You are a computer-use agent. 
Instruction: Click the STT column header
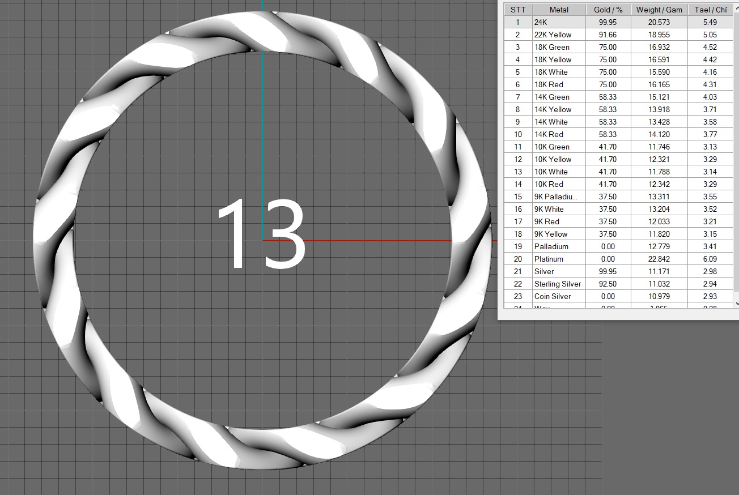518,10
